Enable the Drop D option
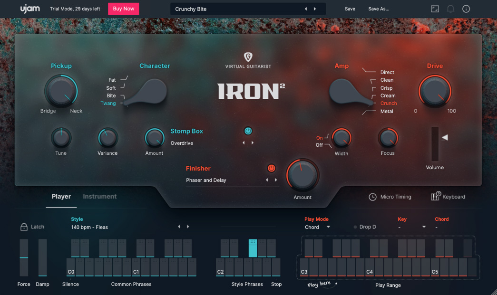 pos(365,227)
